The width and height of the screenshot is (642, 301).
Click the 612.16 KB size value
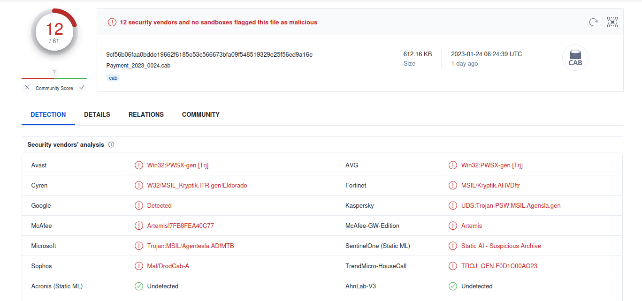[418, 54]
